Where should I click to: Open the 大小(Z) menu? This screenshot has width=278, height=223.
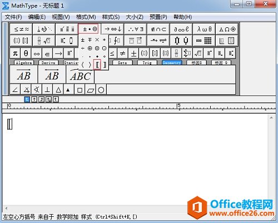tap(135, 17)
